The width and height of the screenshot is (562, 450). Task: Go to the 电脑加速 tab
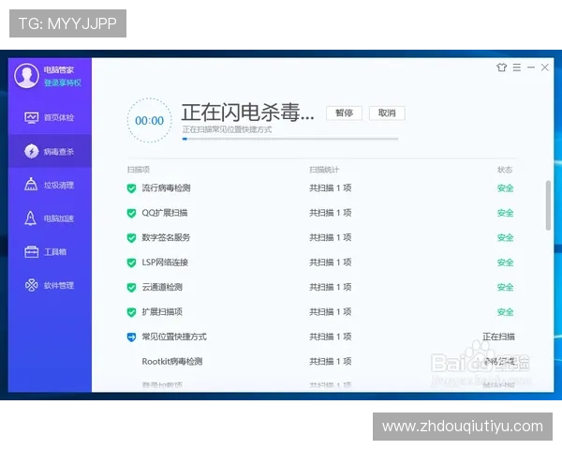[x=50, y=218]
